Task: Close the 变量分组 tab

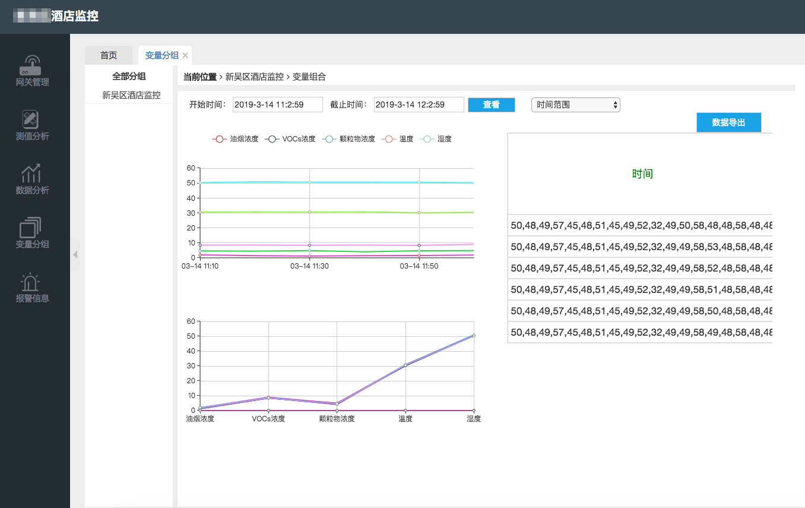Action: (185, 55)
